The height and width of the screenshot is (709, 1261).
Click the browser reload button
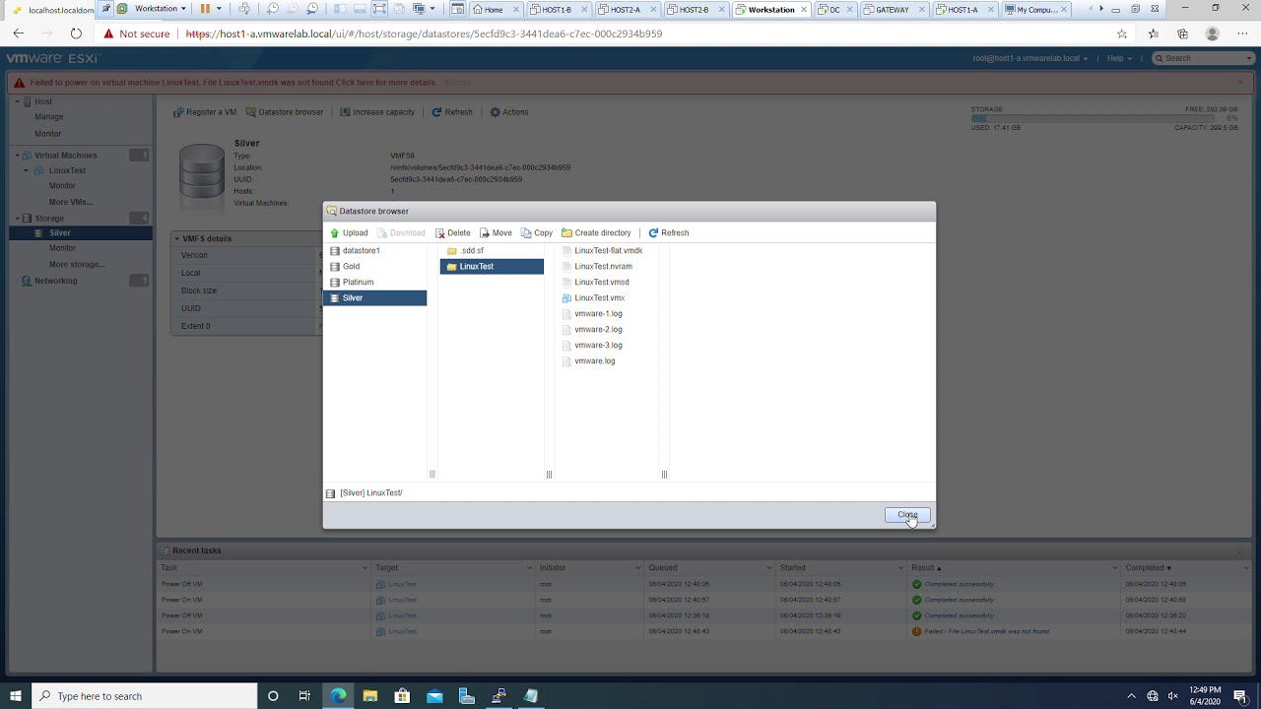click(76, 33)
